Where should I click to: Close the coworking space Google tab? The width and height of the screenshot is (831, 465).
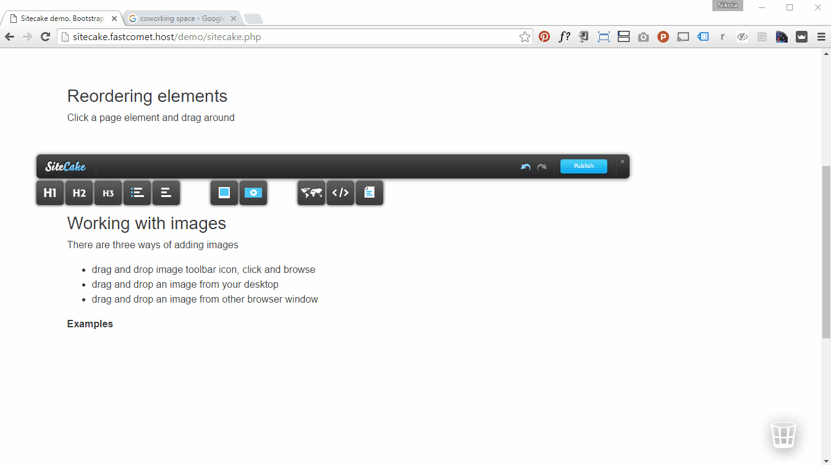tap(233, 19)
